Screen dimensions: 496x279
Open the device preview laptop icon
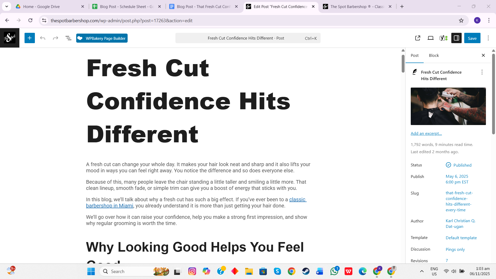(431, 38)
